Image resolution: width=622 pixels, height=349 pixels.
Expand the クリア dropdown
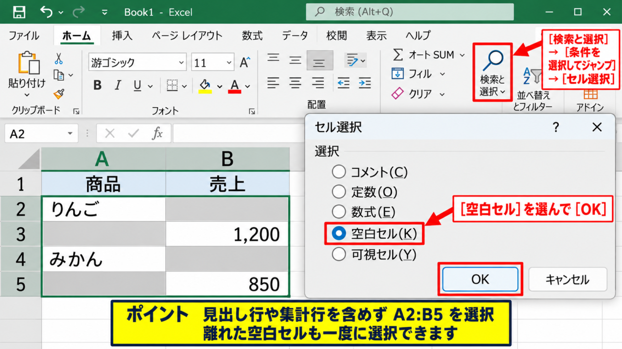[442, 94]
